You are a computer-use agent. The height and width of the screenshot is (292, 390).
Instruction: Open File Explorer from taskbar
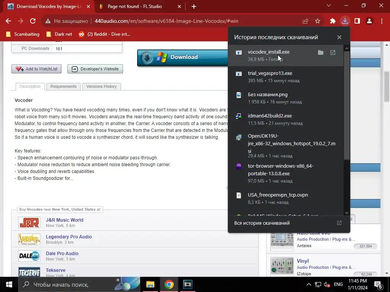(150, 284)
